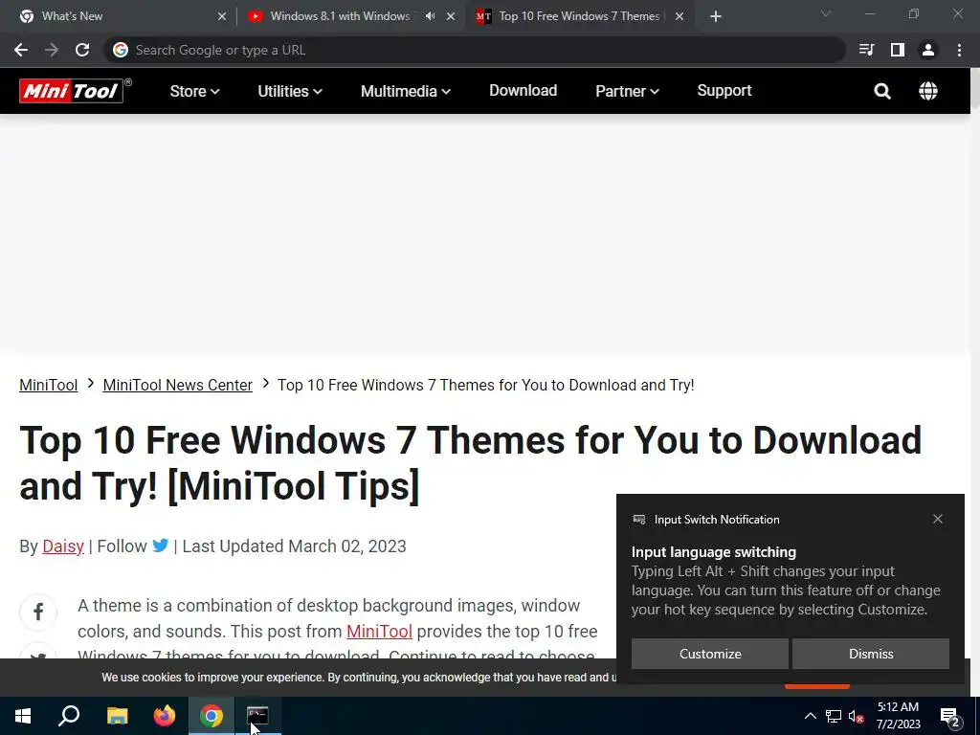
Task: Launch Firefox from the taskbar
Action: 165,716
